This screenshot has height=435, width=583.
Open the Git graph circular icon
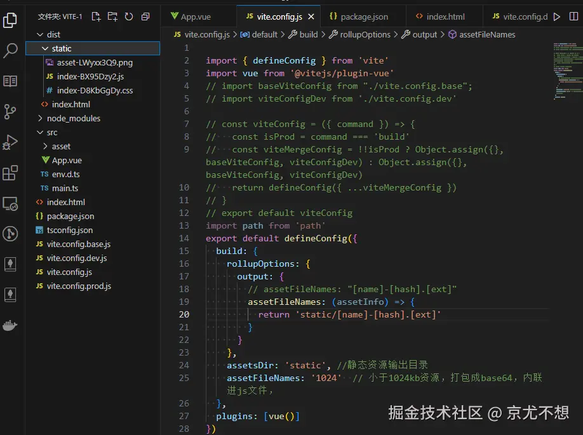pyautogui.click(x=10, y=234)
